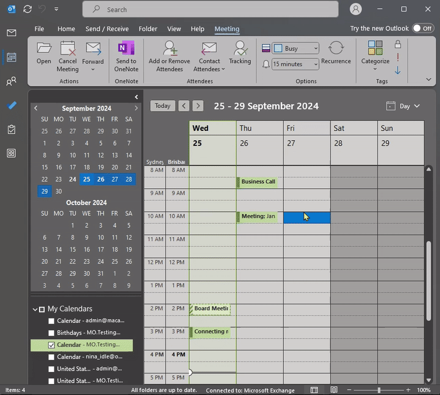Check Calendar - nina_idle checkbox

click(x=51, y=357)
